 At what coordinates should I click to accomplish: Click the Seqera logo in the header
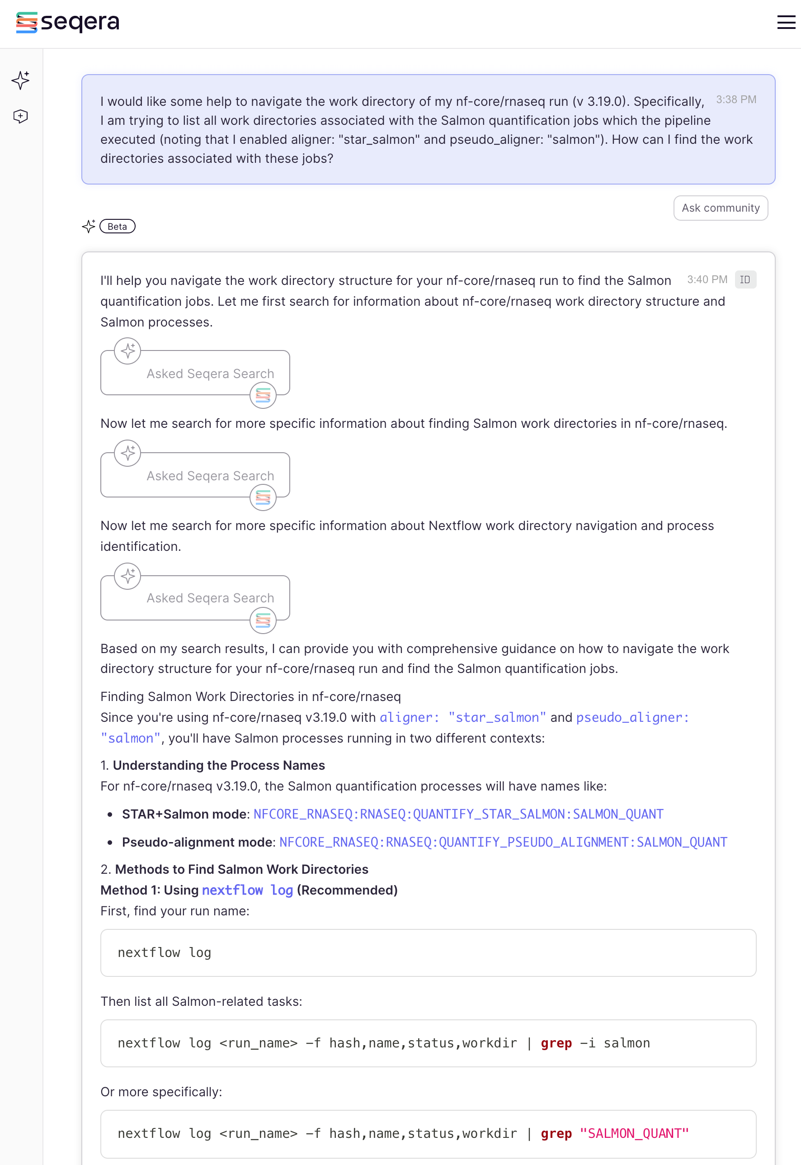click(x=68, y=22)
